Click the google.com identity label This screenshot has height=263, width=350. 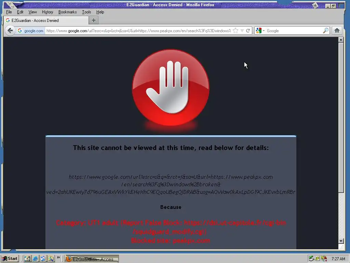pyautogui.click(x=34, y=30)
